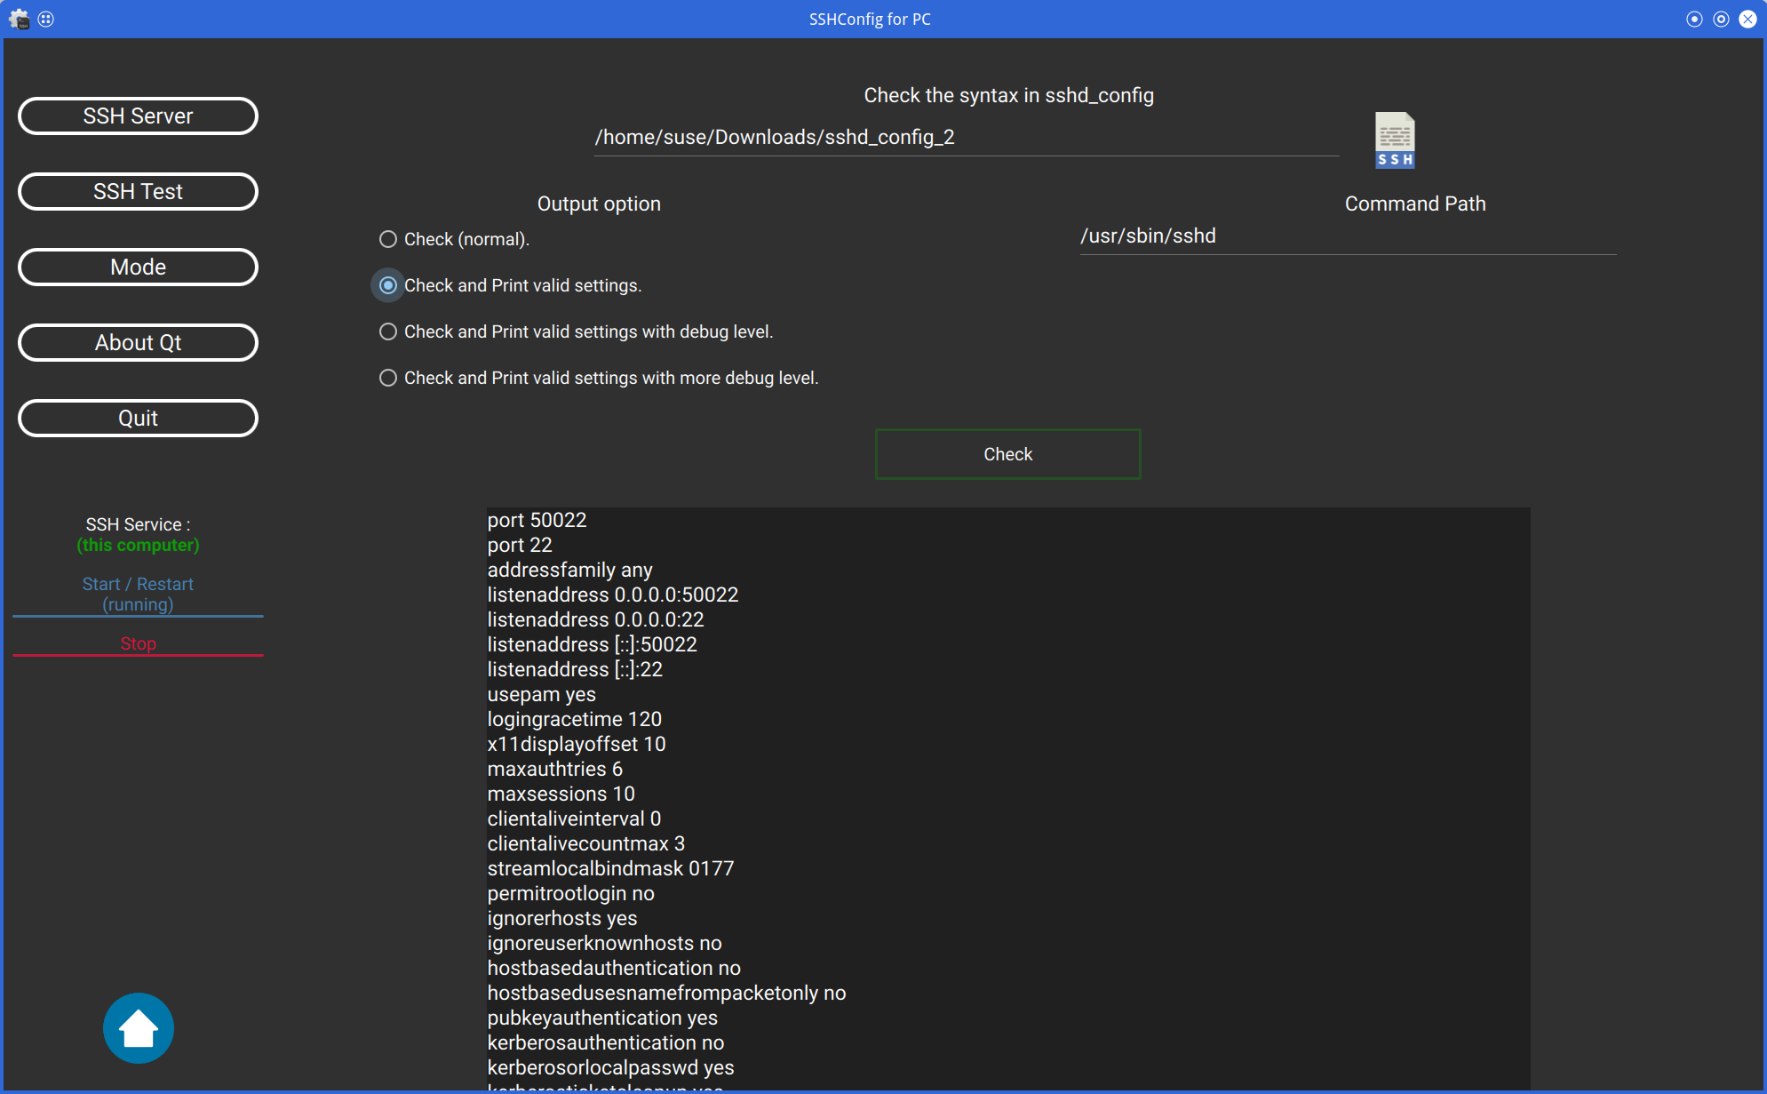Click the red Stop service link
This screenshot has width=1767, height=1094.
tap(138, 643)
